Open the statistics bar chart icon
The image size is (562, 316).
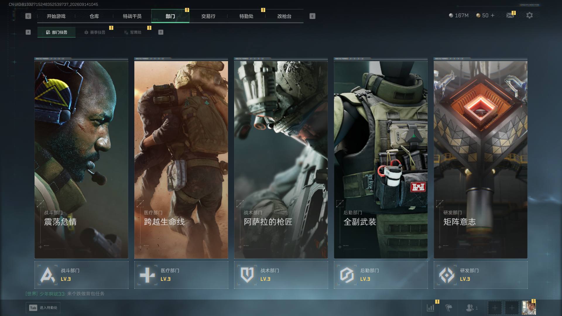coord(431,308)
